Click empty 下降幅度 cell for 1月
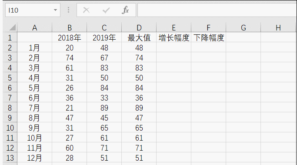The width and height of the screenshot is (297, 165). 209,47
